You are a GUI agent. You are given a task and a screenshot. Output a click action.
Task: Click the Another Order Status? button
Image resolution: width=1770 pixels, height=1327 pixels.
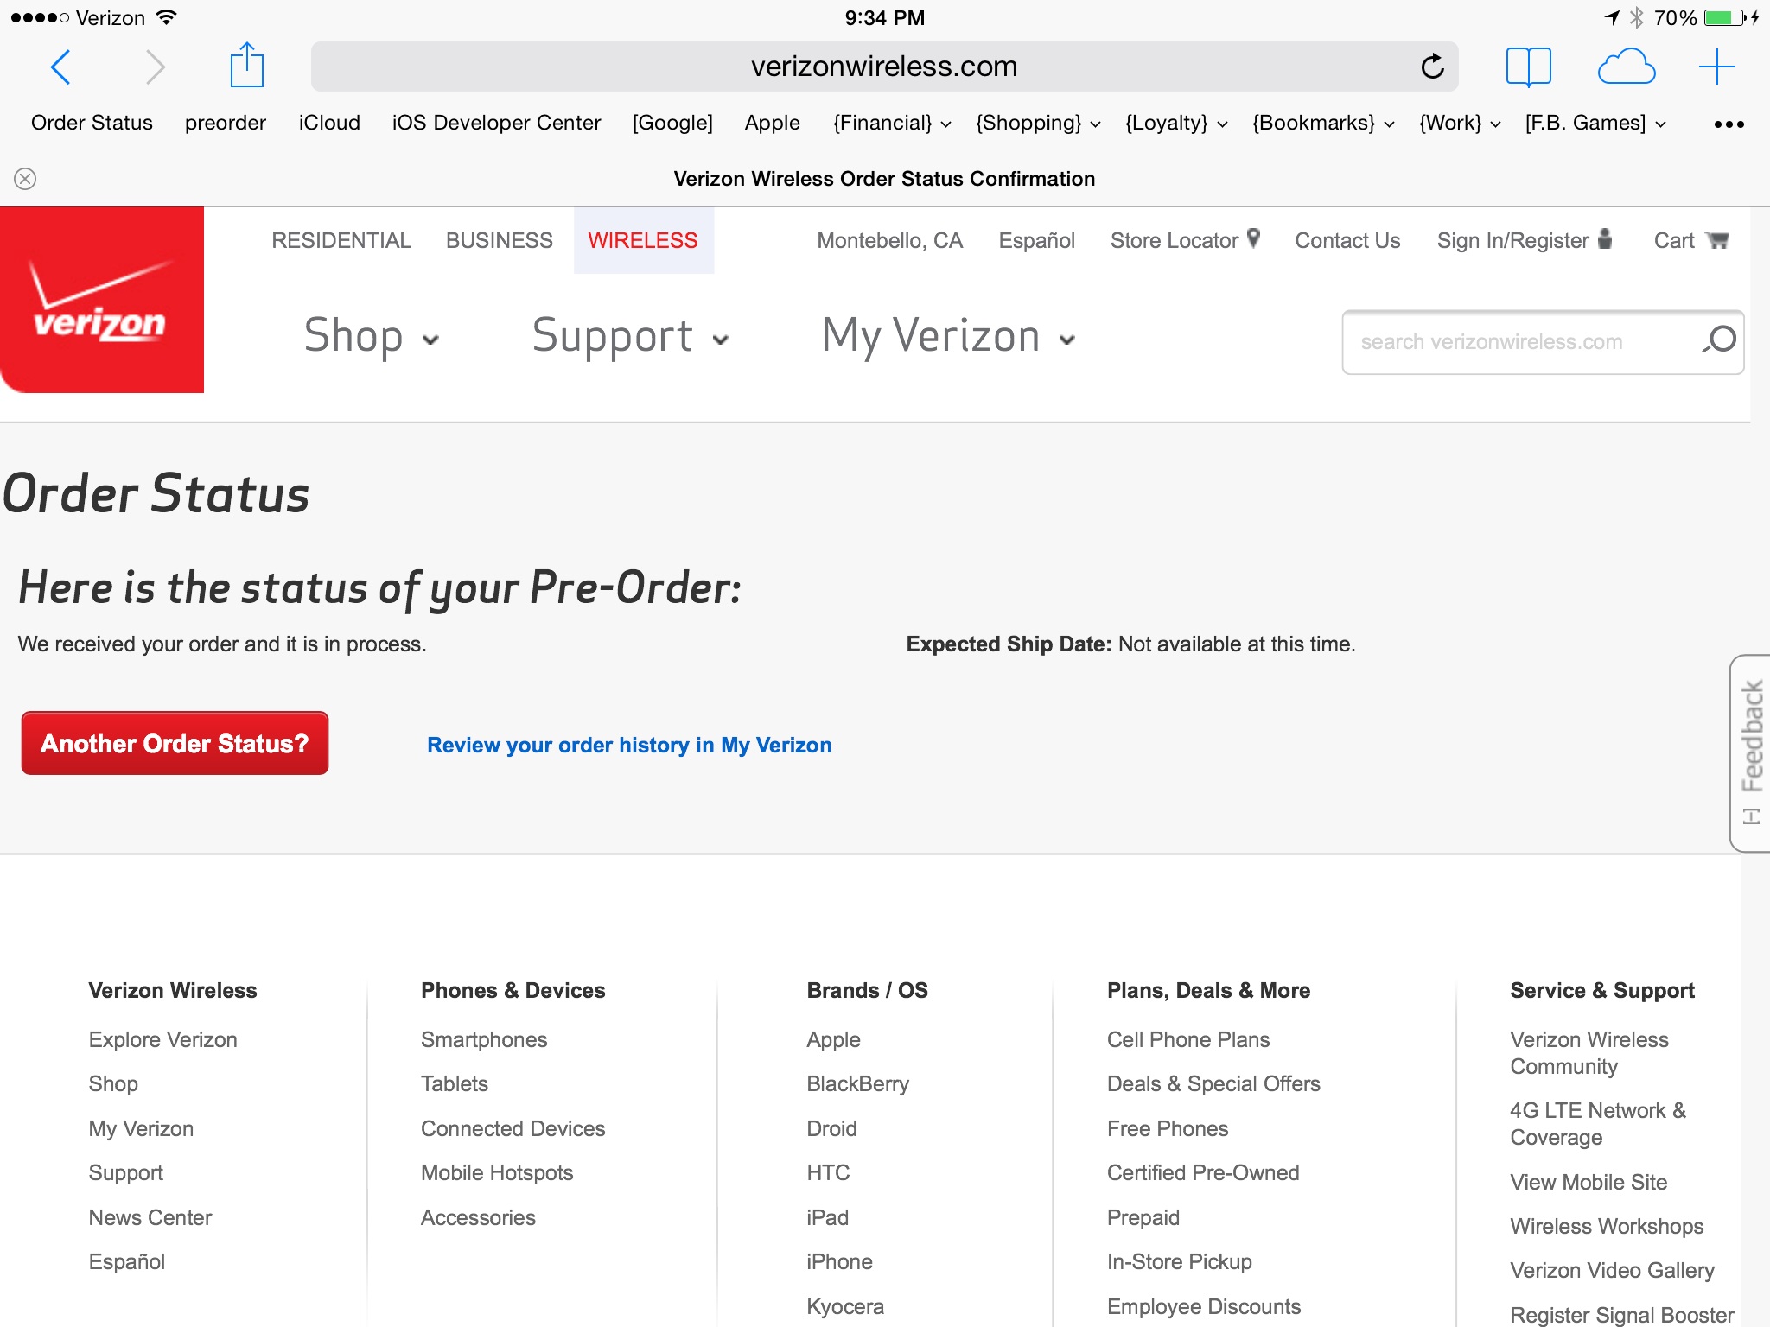tap(175, 743)
